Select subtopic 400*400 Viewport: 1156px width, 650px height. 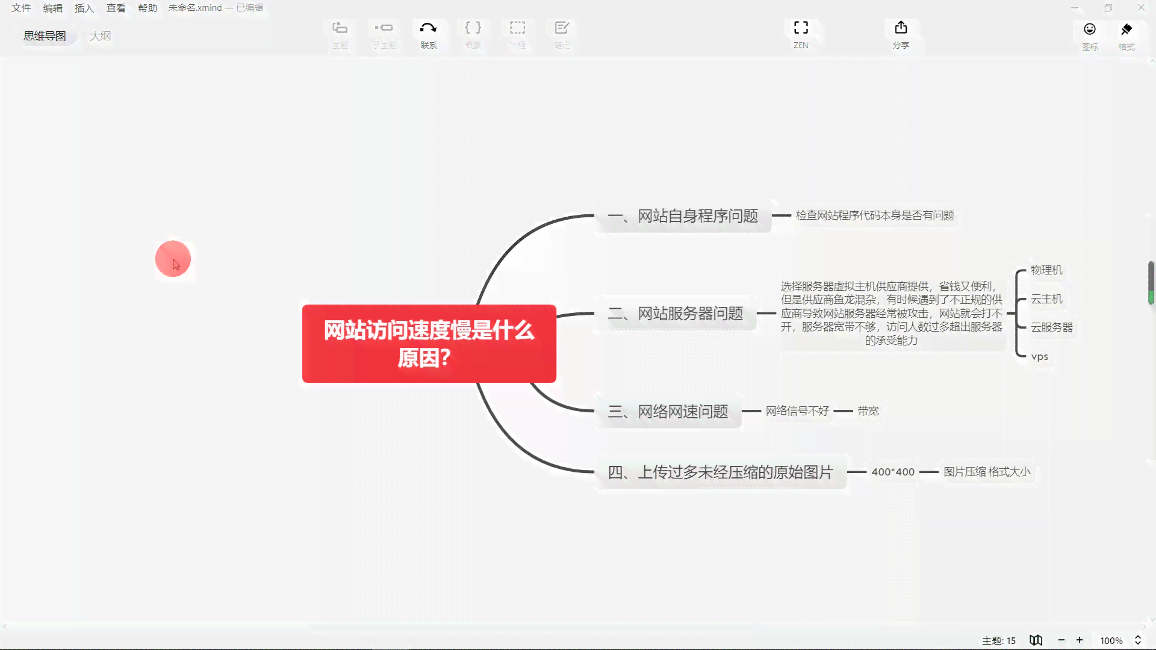pyautogui.click(x=893, y=472)
